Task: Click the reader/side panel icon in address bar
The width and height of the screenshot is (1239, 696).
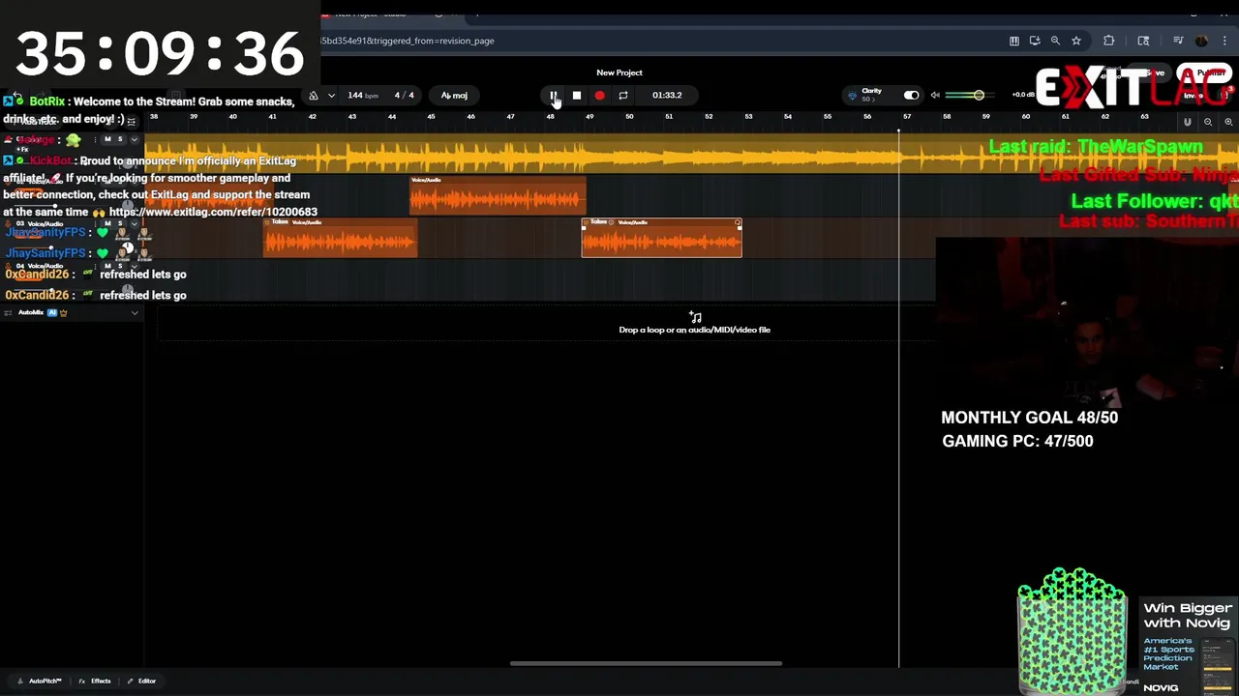Action: click(x=1014, y=41)
